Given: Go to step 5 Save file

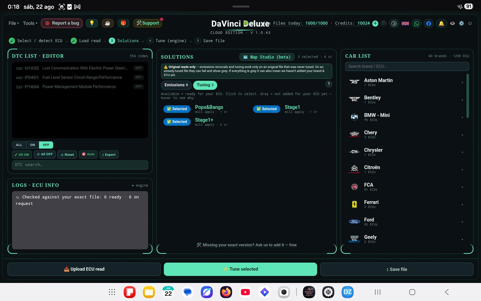Looking at the screenshot, I should tap(210, 41).
